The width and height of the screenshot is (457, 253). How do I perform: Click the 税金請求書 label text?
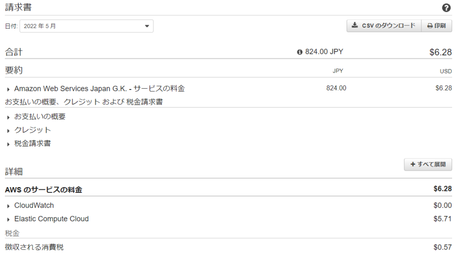click(x=33, y=143)
